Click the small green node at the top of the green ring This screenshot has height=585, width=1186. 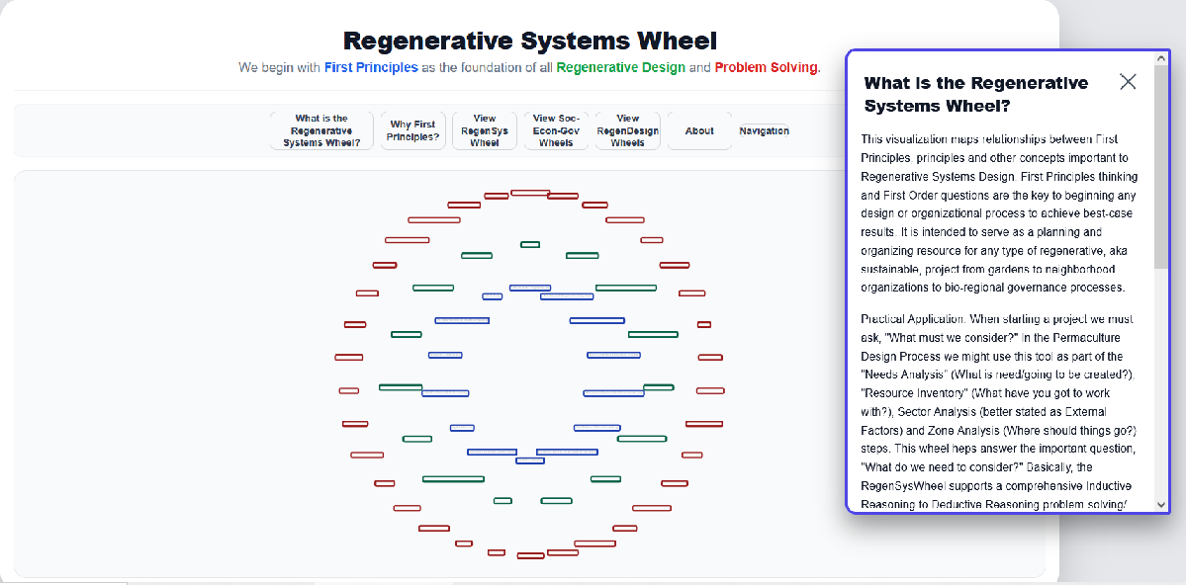(530, 244)
